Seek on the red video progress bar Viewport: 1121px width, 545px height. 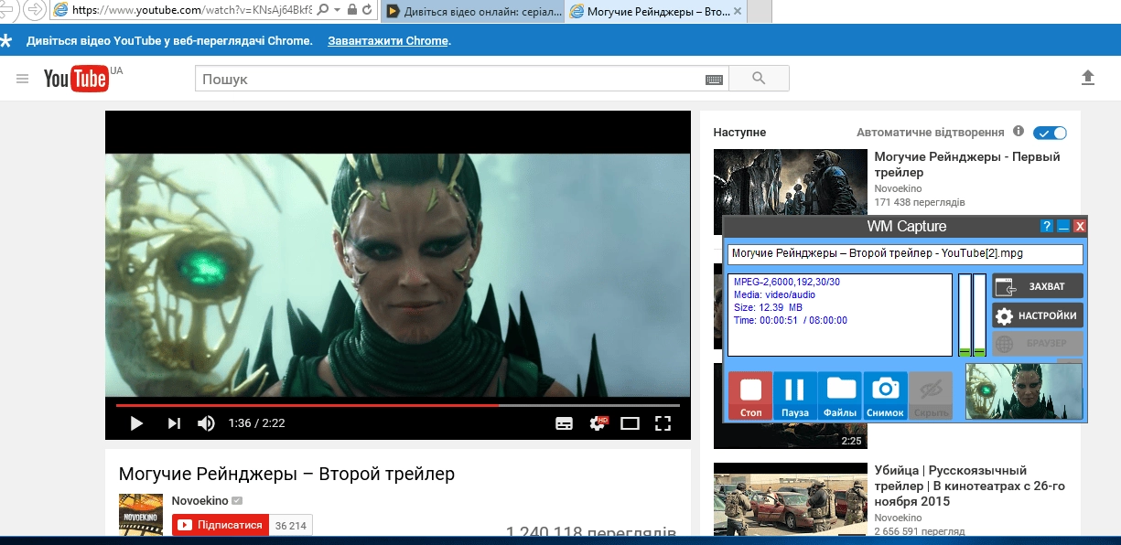pos(397,405)
